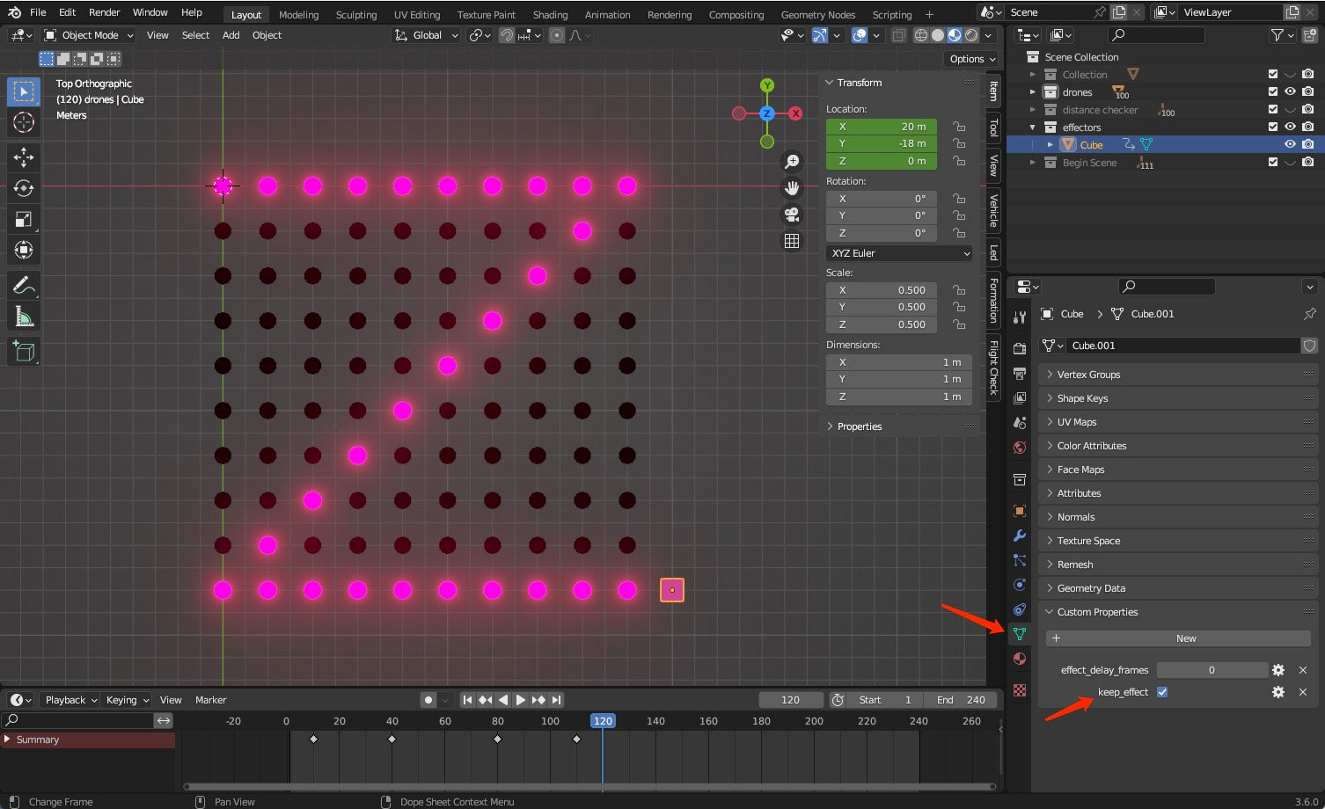Screen dimensions: 1325x809
Task: Open the Render menu
Action: (x=104, y=12)
